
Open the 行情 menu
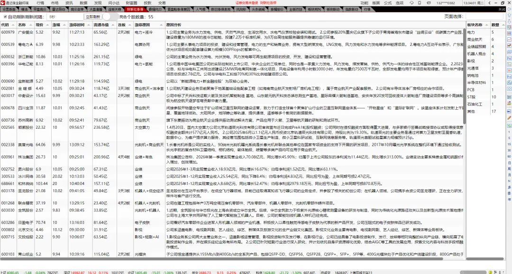pyautogui.click(x=40, y=3)
